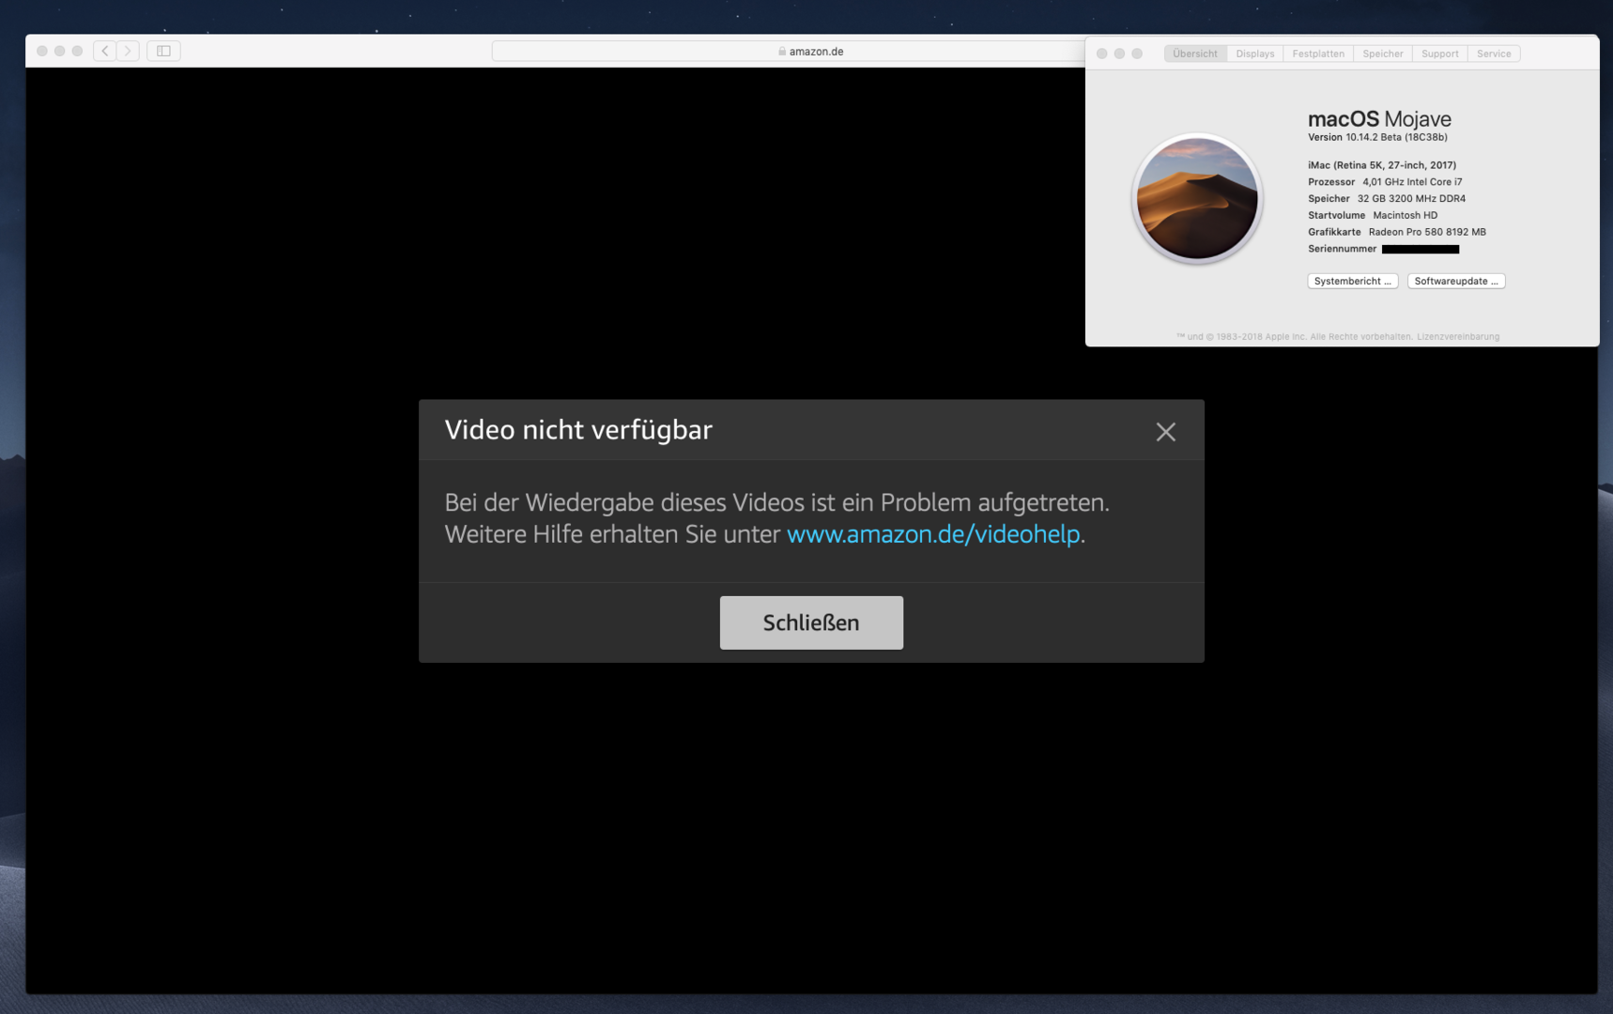Click the Speicher '32 GB 3200 MHz DDR4' line
Screen dimensions: 1613x1014
coord(1387,199)
